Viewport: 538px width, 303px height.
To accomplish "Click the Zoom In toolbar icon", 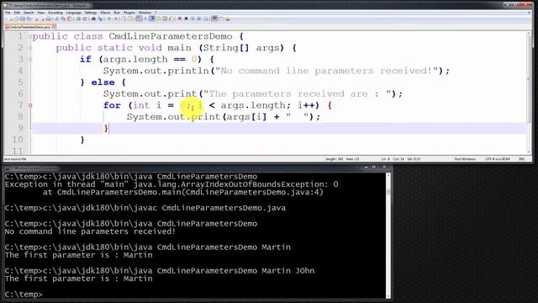I will coord(109,19).
